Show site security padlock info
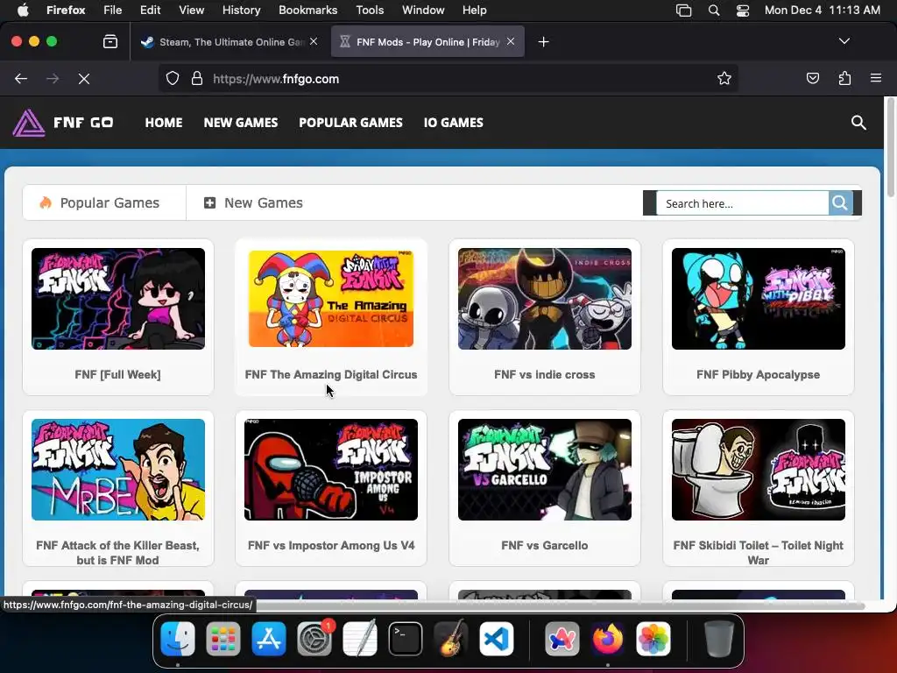The image size is (897, 673). pos(197,78)
